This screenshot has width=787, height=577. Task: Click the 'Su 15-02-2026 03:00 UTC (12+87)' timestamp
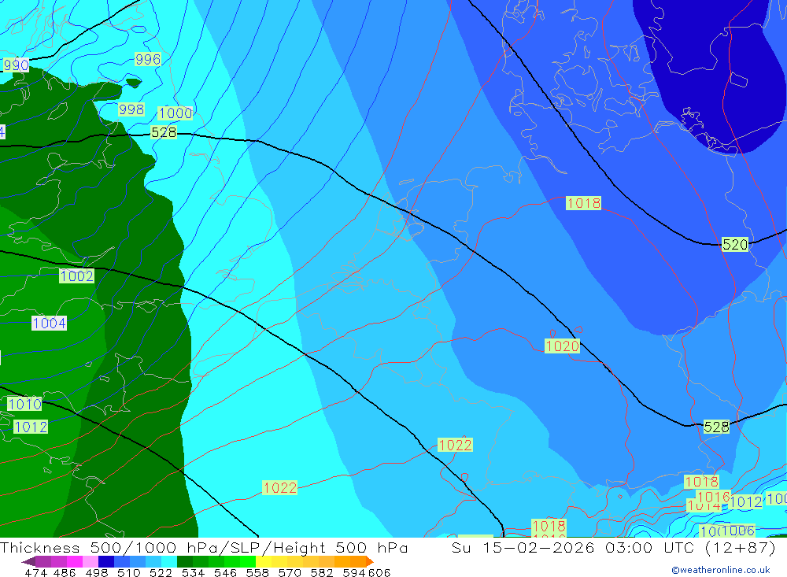pyautogui.click(x=613, y=547)
